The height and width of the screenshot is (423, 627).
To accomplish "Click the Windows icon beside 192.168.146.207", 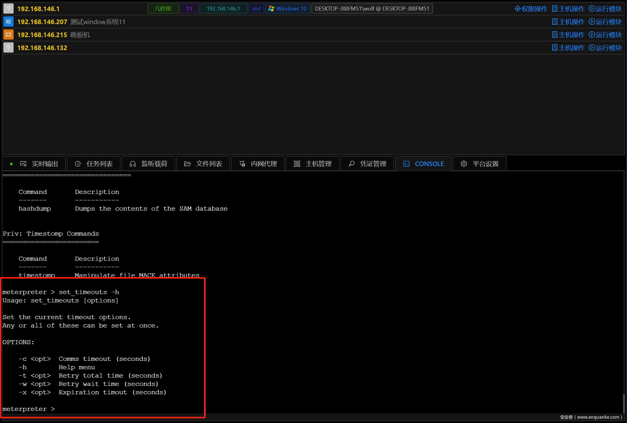I will click(x=8, y=22).
